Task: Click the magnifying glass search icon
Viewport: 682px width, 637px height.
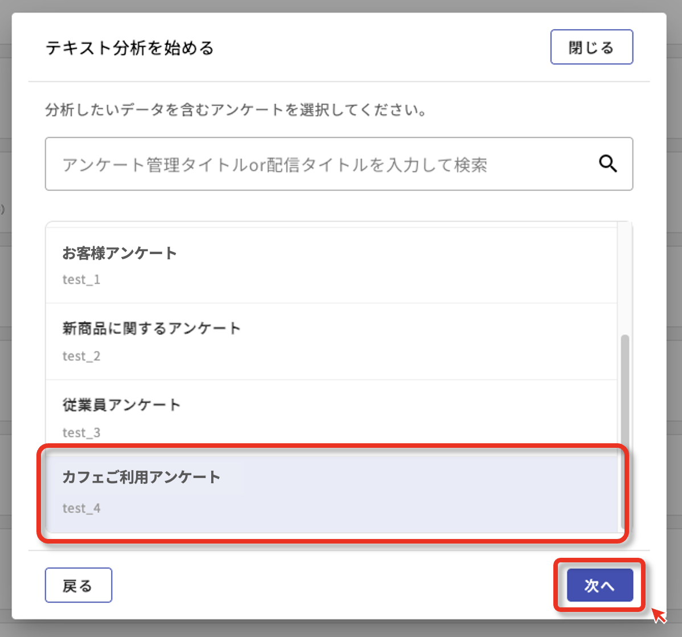Action: pyautogui.click(x=608, y=164)
